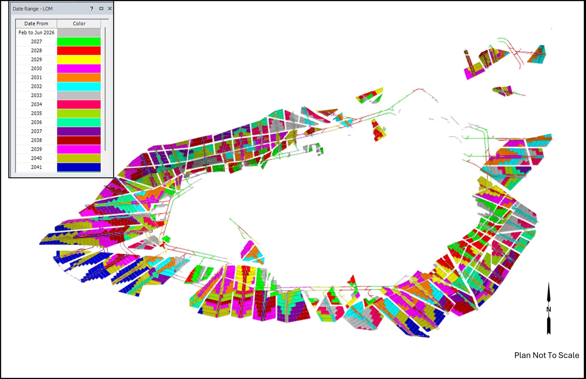
Task: Pick the gray swatch for Feb to Jun 2026
Action: pyautogui.click(x=79, y=32)
